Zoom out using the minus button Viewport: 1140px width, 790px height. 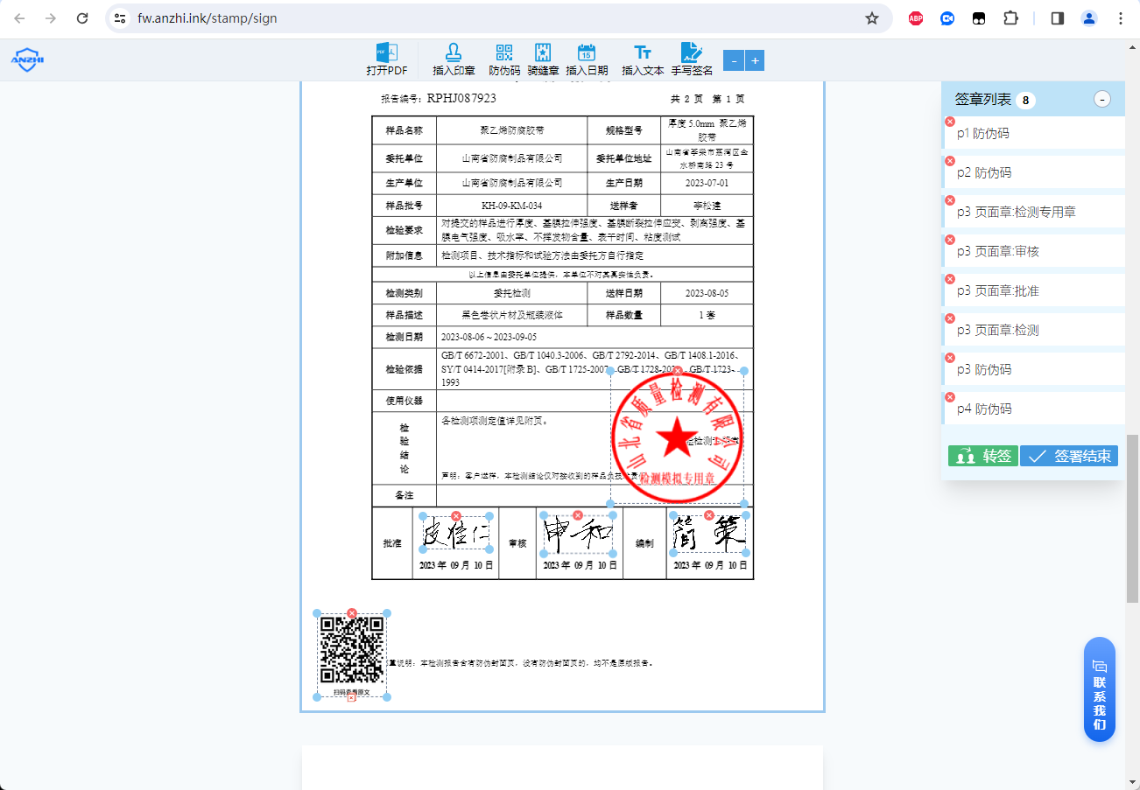click(734, 60)
